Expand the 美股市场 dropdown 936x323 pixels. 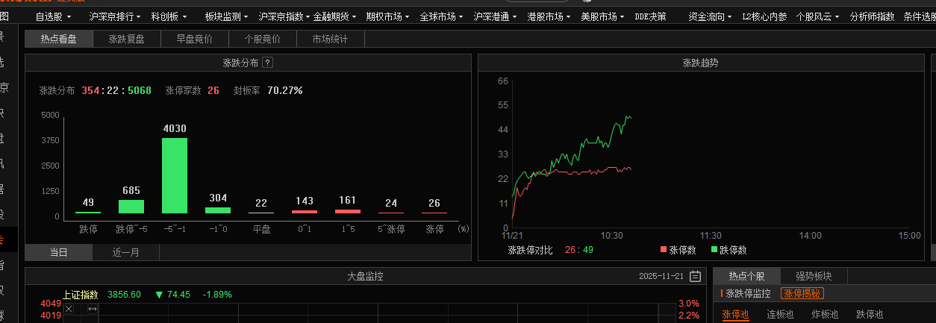tap(604, 16)
